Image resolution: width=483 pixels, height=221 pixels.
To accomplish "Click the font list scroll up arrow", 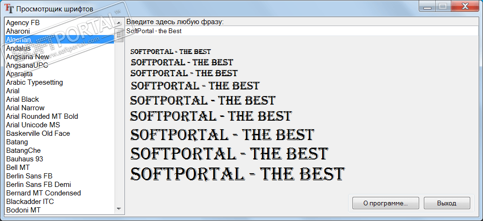I will click(x=119, y=23).
